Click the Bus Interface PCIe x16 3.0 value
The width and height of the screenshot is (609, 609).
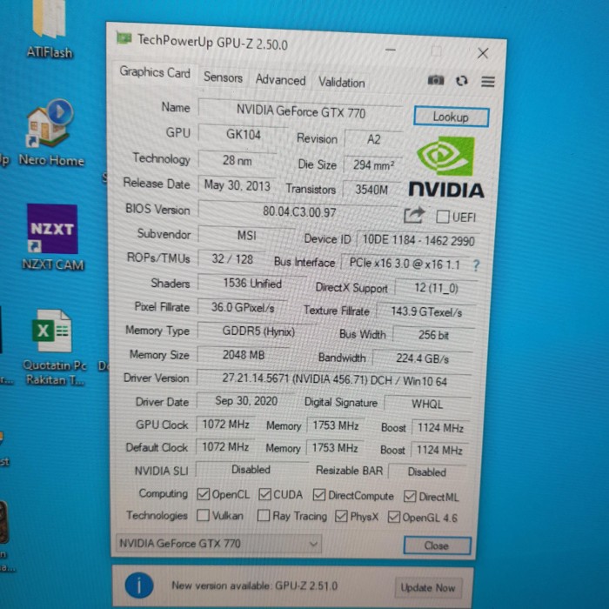point(405,264)
